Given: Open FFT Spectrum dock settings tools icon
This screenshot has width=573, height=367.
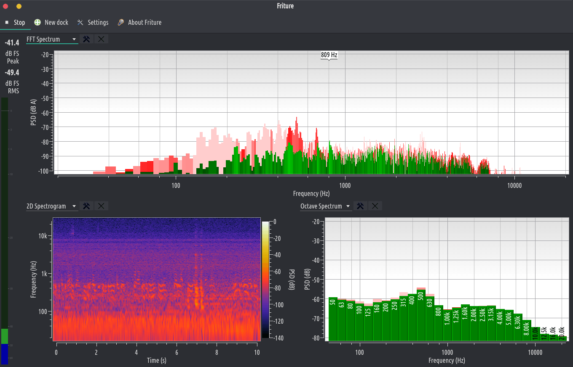Looking at the screenshot, I should coord(86,39).
